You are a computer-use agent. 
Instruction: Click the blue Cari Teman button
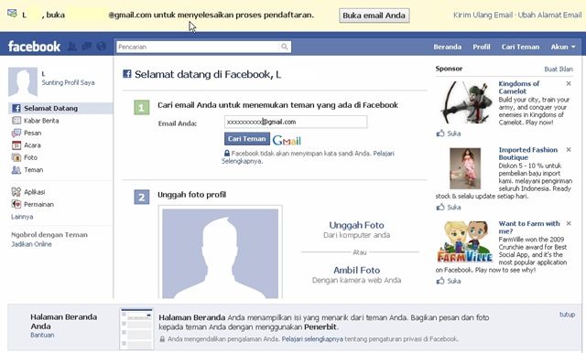[247, 139]
